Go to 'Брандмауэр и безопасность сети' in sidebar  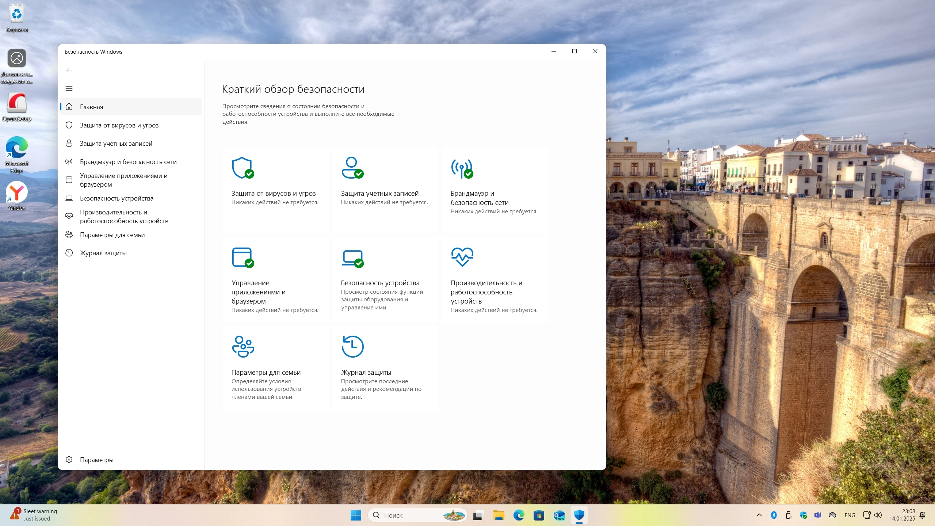128,162
